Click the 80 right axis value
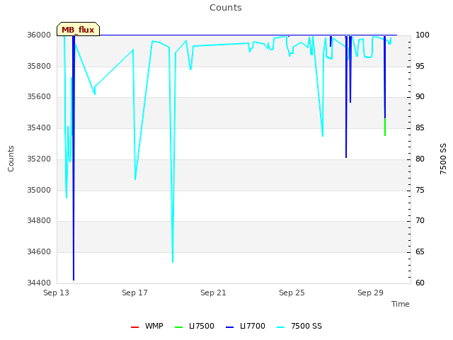453x340 pixels. [x=420, y=159]
